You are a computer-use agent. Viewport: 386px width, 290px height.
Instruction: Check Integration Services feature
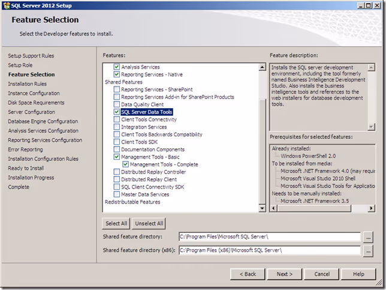[117, 127]
